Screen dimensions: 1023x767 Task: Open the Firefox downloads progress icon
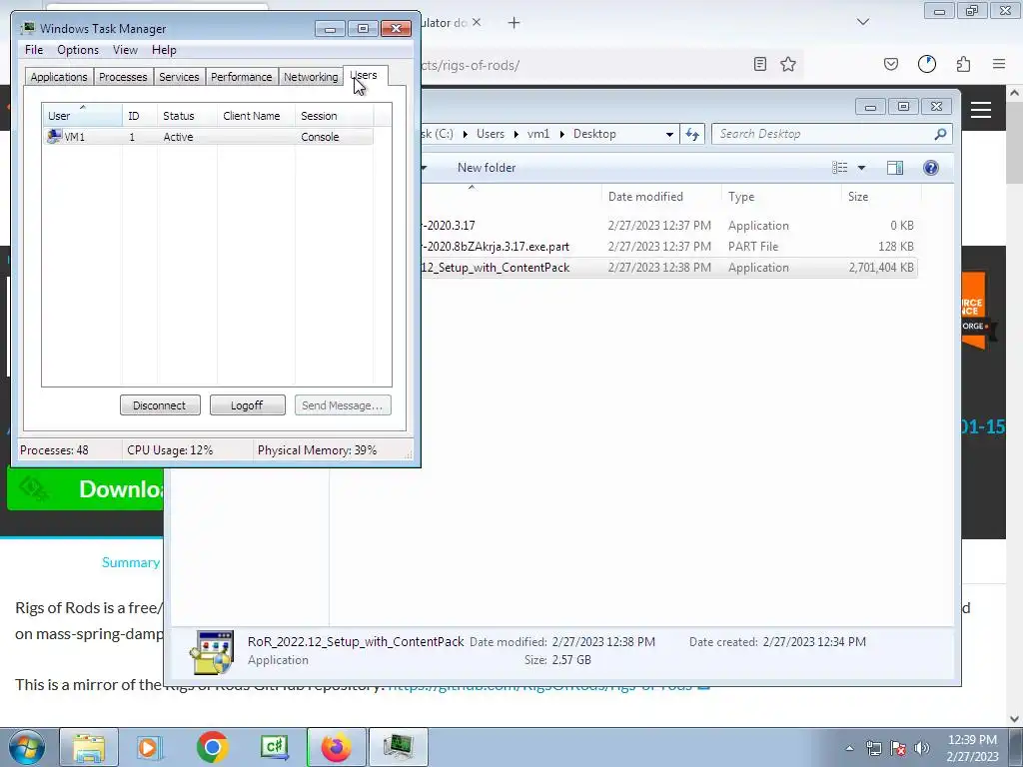[x=926, y=64]
